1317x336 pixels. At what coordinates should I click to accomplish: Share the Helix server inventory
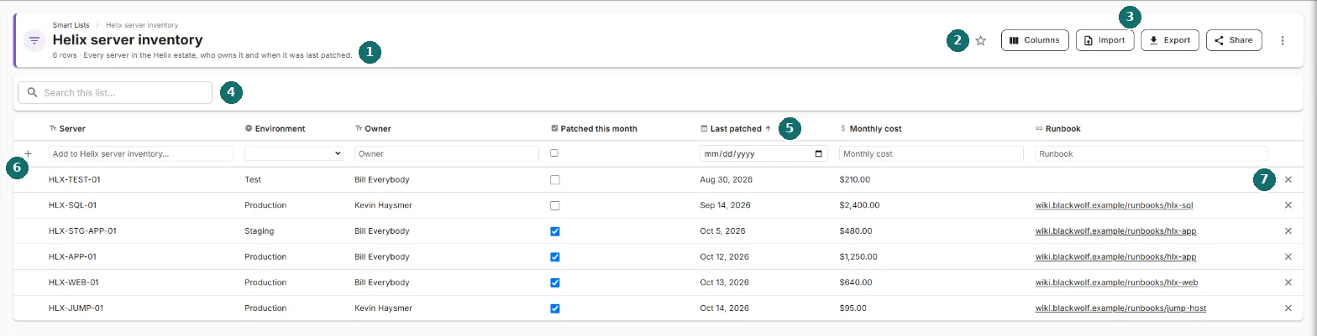pos(1234,40)
